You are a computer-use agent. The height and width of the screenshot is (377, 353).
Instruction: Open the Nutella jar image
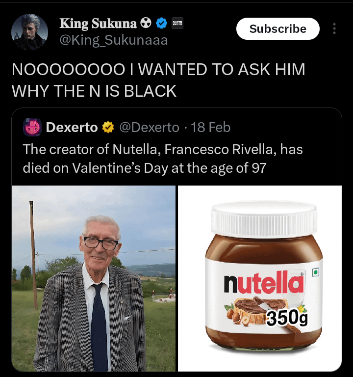click(260, 278)
